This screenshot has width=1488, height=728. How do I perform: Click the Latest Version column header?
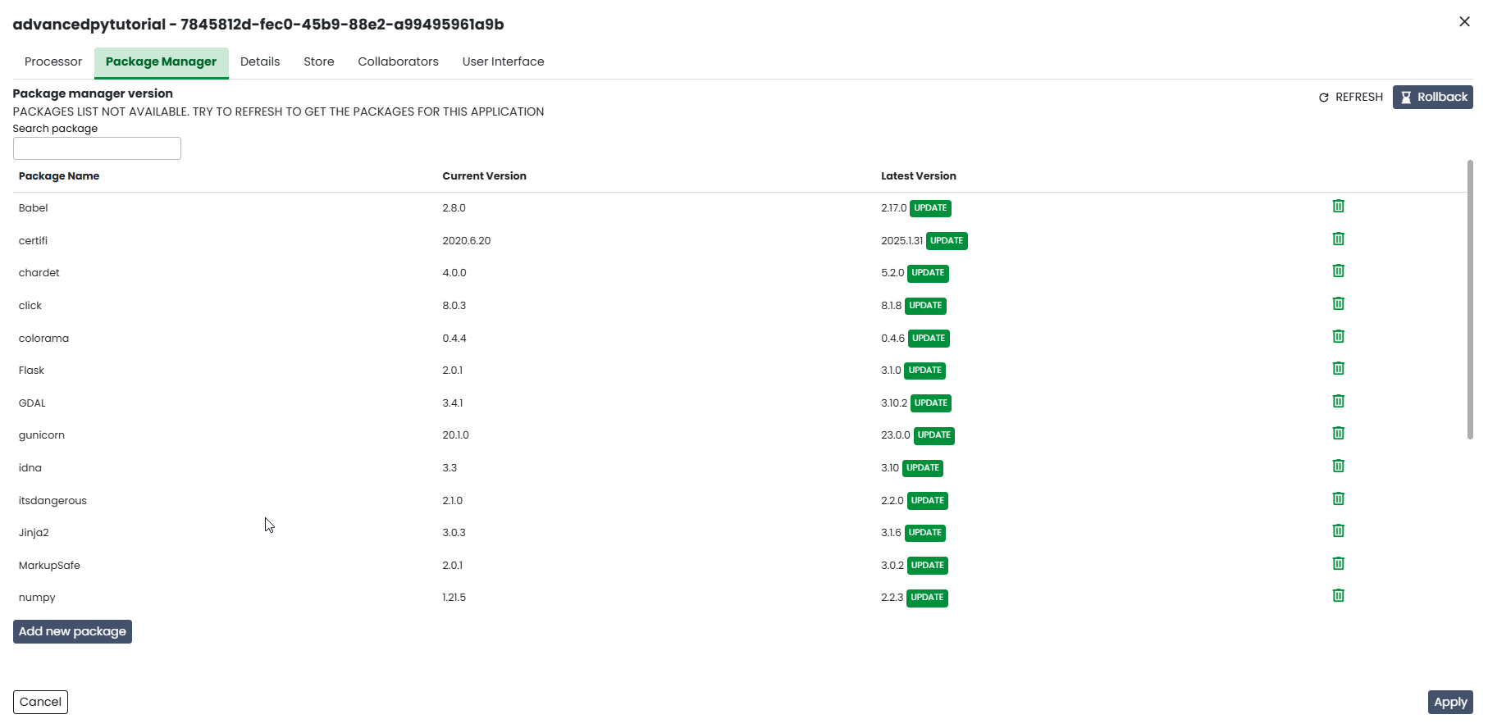coord(918,176)
